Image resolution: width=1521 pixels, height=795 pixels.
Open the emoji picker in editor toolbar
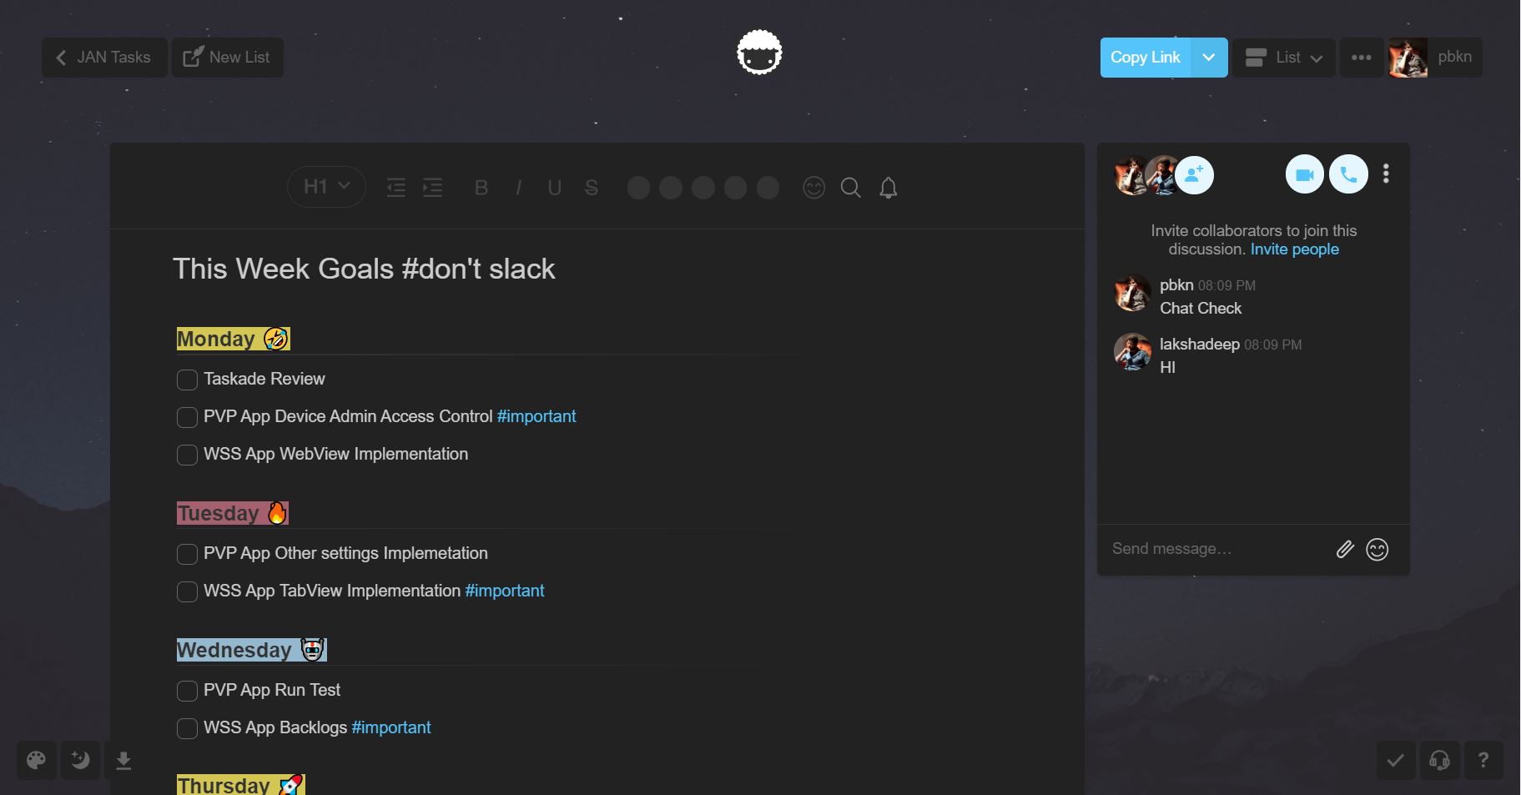pyautogui.click(x=813, y=188)
